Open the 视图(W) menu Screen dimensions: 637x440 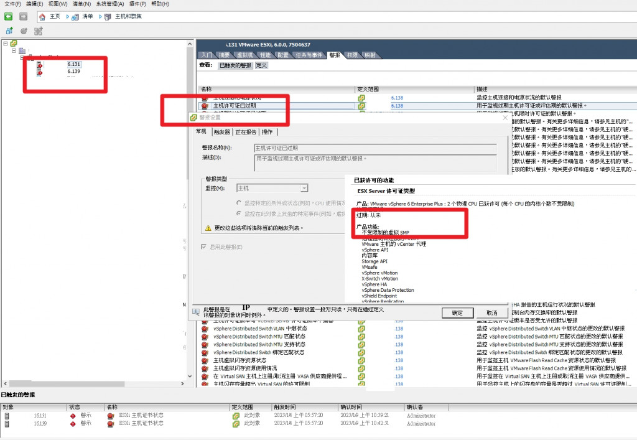click(58, 4)
